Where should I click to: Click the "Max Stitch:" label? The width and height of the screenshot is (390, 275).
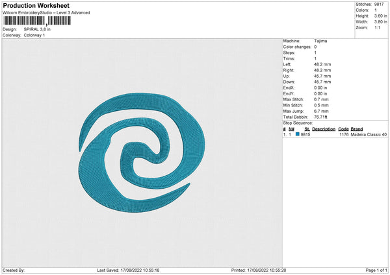(x=293, y=99)
